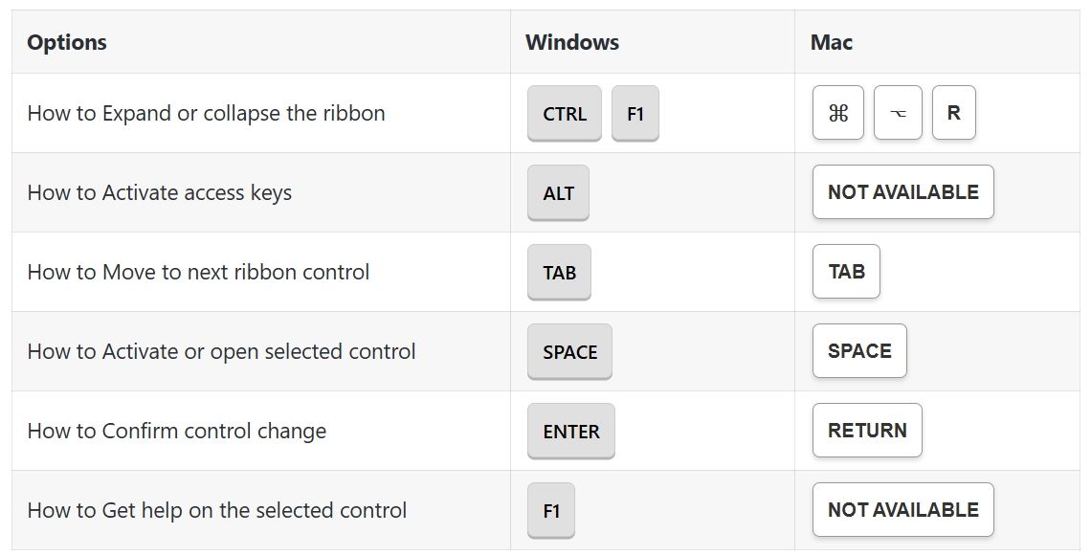Click the Mac Option symbol key
Screen dimensions: 1091x556
(898, 113)
